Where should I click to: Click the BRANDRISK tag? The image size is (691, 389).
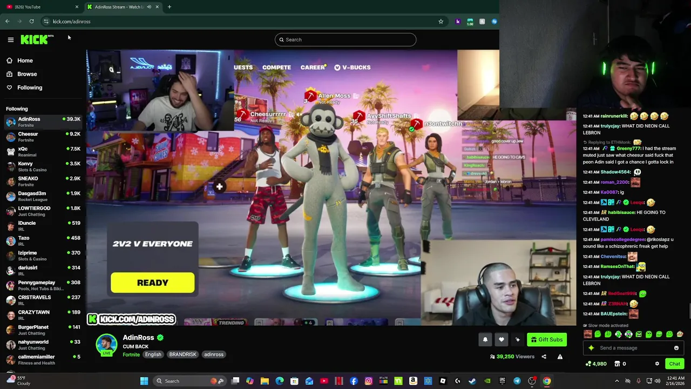[182, 354]
